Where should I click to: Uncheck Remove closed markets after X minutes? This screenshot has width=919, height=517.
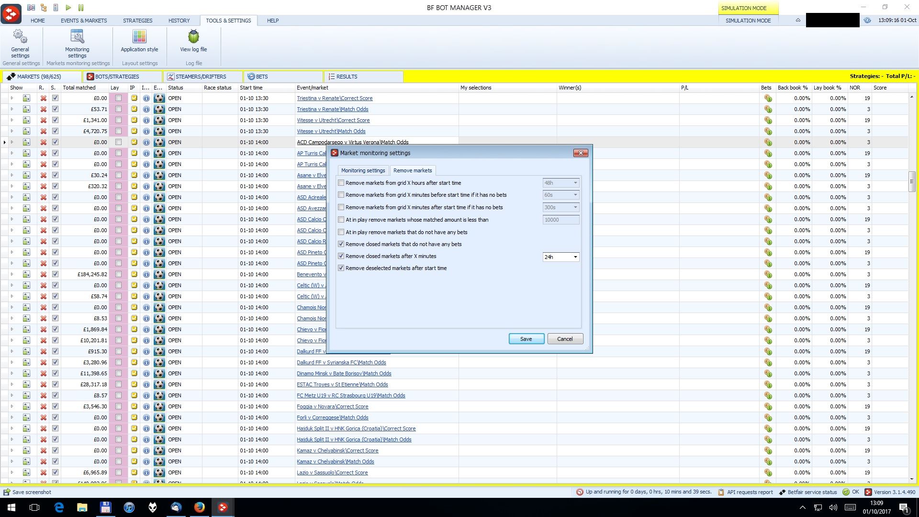point(341,256)
